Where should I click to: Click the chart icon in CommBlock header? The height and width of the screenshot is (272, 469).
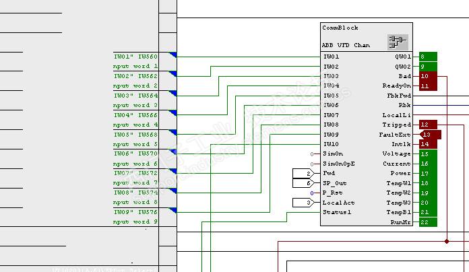pyautogui.click(x=398, y=42)
